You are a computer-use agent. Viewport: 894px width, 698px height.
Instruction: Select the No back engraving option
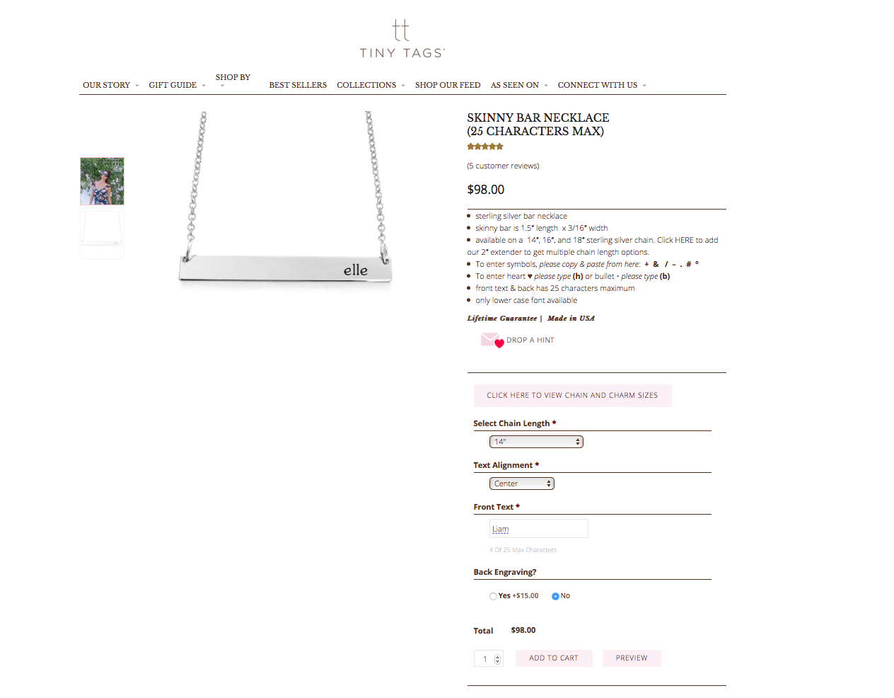point(555,596)
